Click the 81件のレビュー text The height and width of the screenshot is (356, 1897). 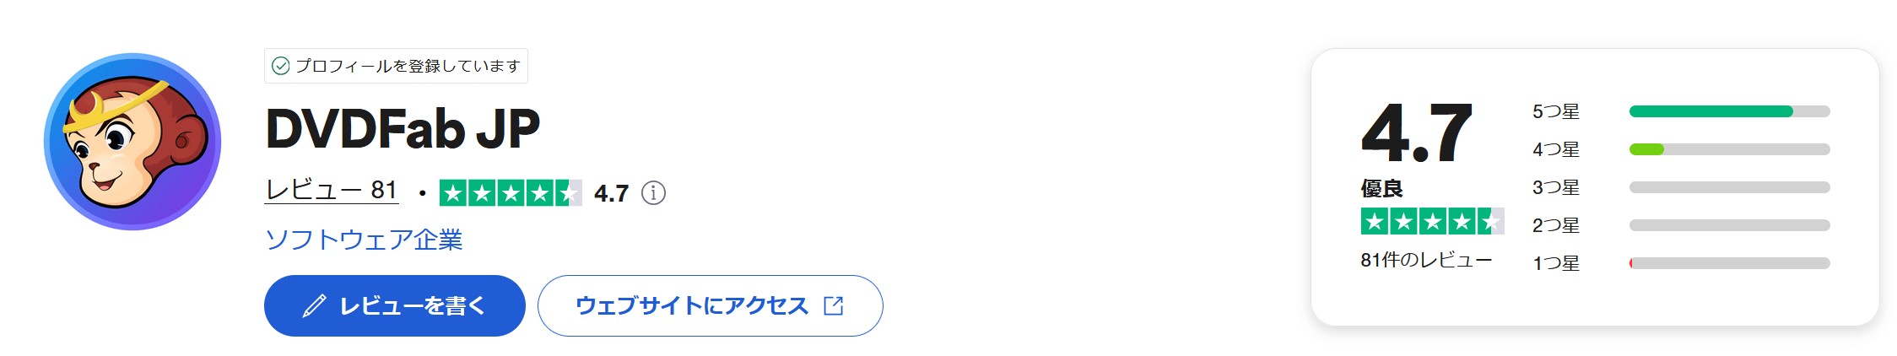pos(1426,260)
